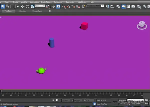Select the green teapot object
This screenshot has height=107, width=150.
[41, 71]
